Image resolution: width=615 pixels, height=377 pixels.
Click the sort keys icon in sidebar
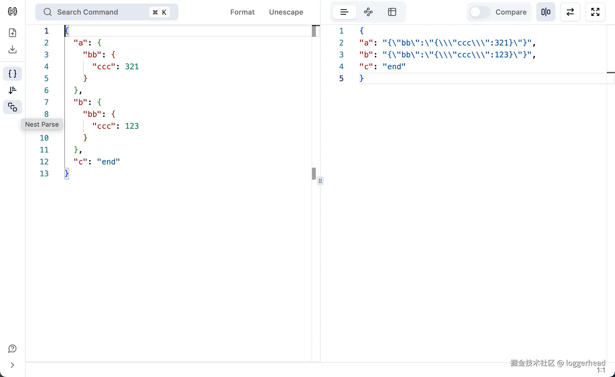click(x=13, y=90)
